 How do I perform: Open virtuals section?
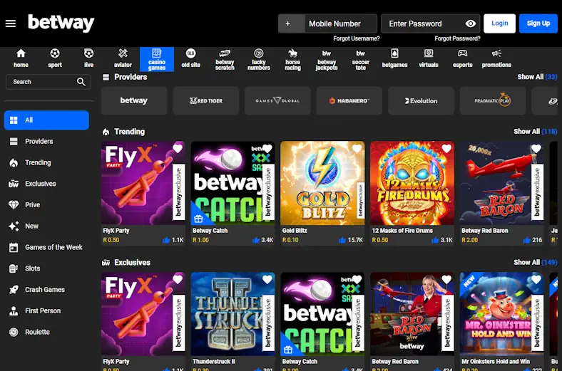[429, 59]
